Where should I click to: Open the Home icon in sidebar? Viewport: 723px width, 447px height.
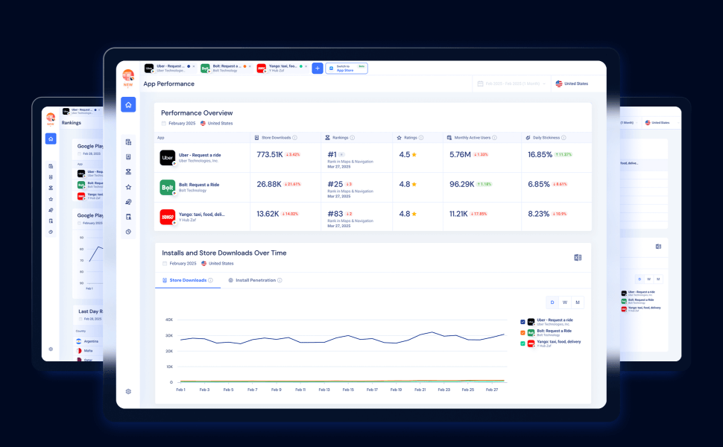(x=128, y=104)
